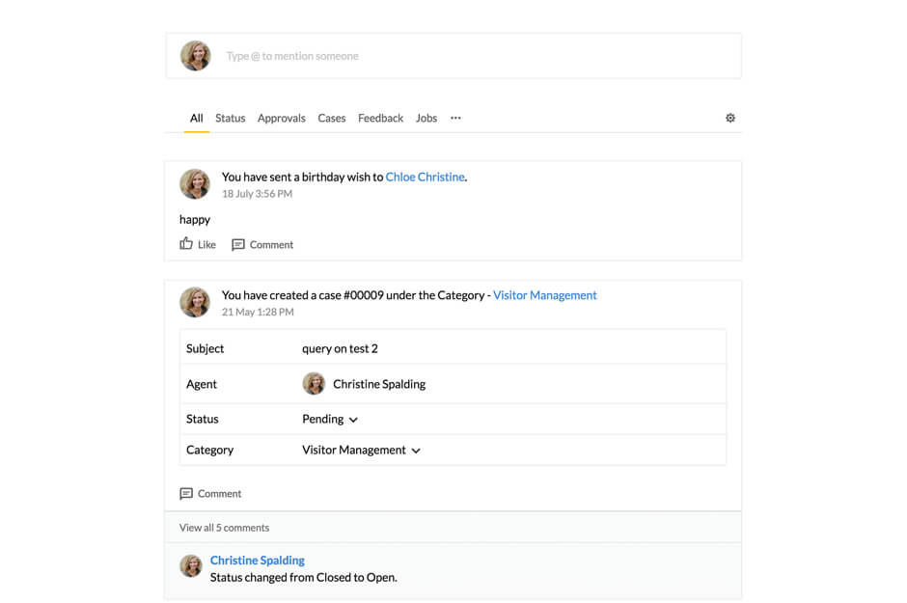View all 5 comments on the case

coord(224,527)
